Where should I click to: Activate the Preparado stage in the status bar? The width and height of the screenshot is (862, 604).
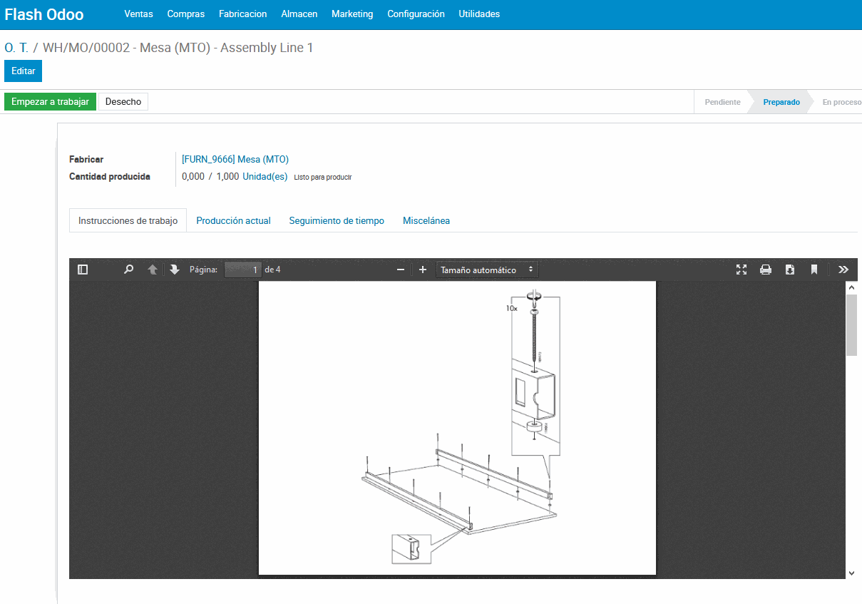tap(781, 102)
